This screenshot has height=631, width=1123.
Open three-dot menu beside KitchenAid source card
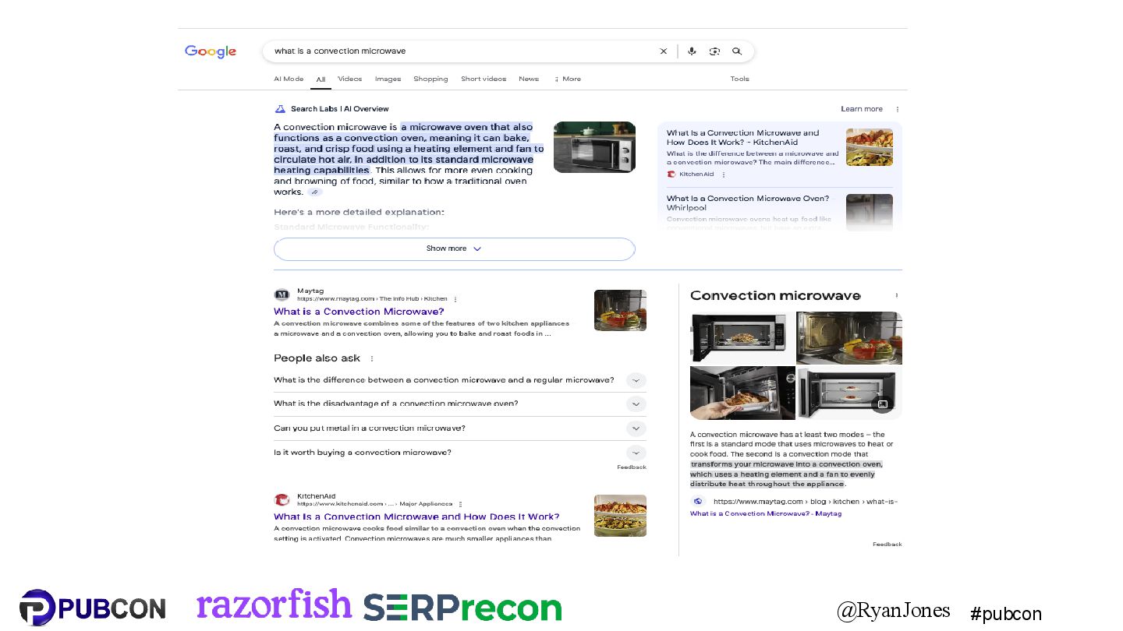point(723,174)
